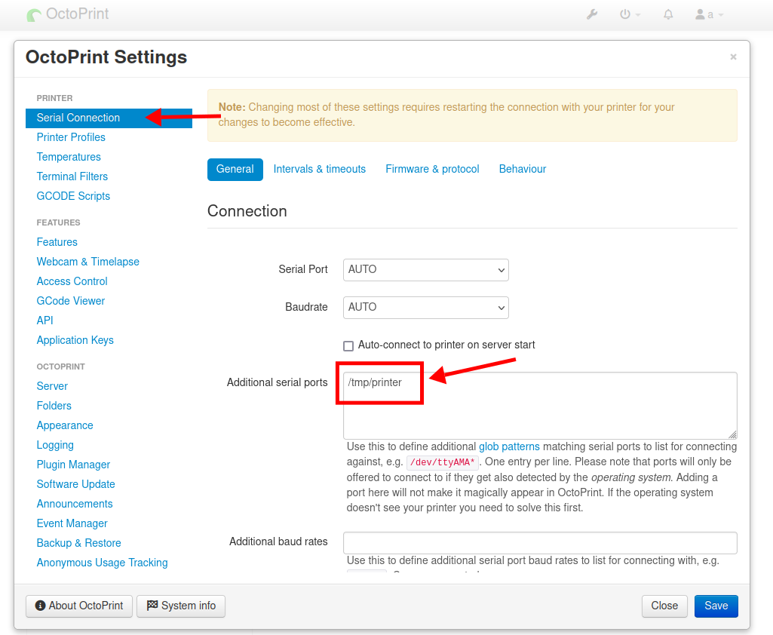Image resolution: width=773 pixels, height=635 pixels.
Task: Open Folders settings
Action: pos(54,406)
